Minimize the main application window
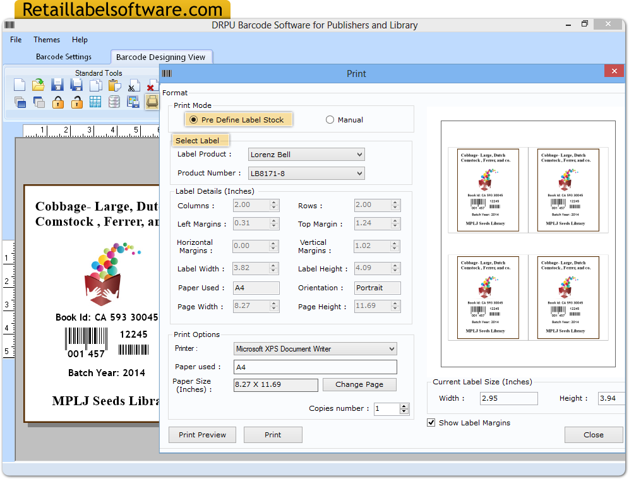This screenshot has width=629, height=479. [x=568, y=25]
